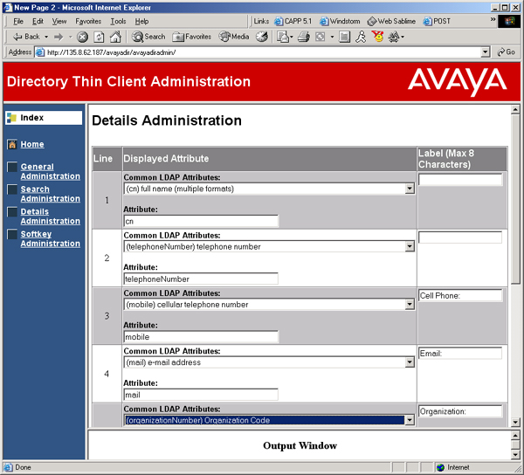Click the Attribute field containing cn
This screenshot has height=475, width=524.
[201, 221]
